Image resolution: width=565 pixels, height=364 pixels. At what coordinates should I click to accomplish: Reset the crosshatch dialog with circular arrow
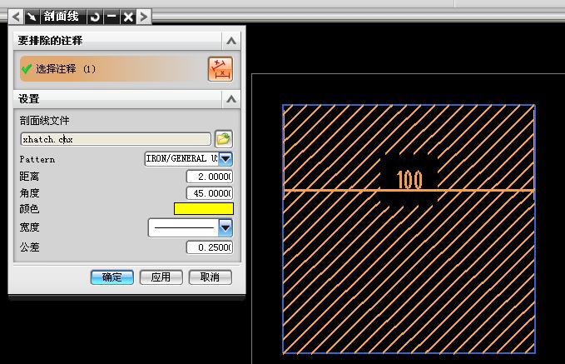[96, 17]
